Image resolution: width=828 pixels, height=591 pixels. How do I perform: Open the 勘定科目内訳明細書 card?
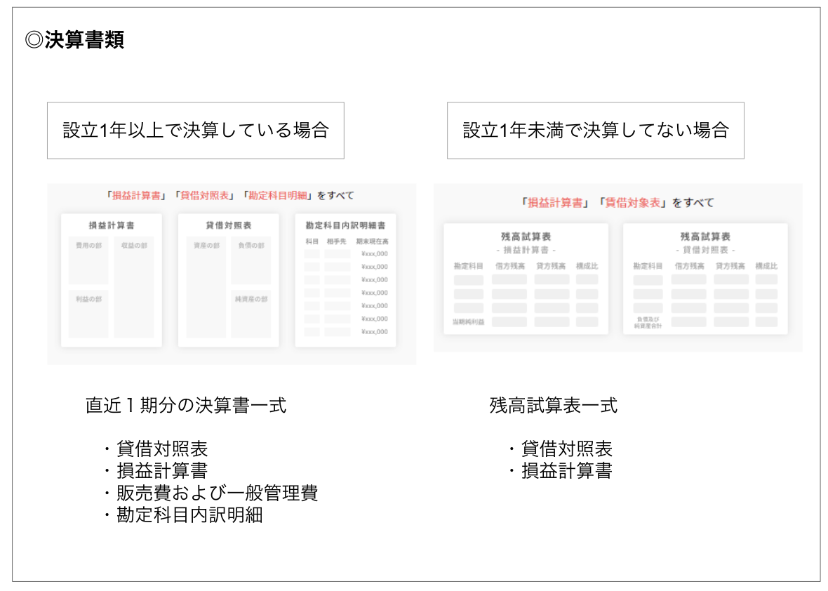click(x=345, y=280)
